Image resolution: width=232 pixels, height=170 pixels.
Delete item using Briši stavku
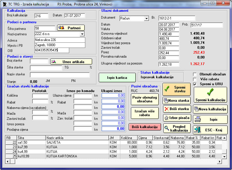pyautogui.click(x=177, y=109)
